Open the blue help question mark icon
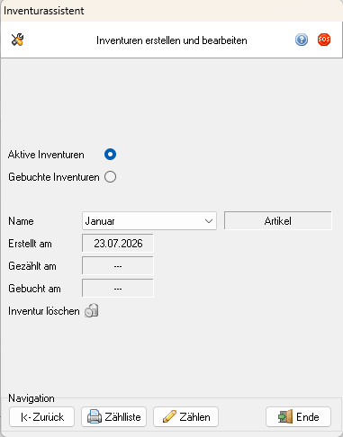This screenshot has height=437, width=343. pos(302,40)
